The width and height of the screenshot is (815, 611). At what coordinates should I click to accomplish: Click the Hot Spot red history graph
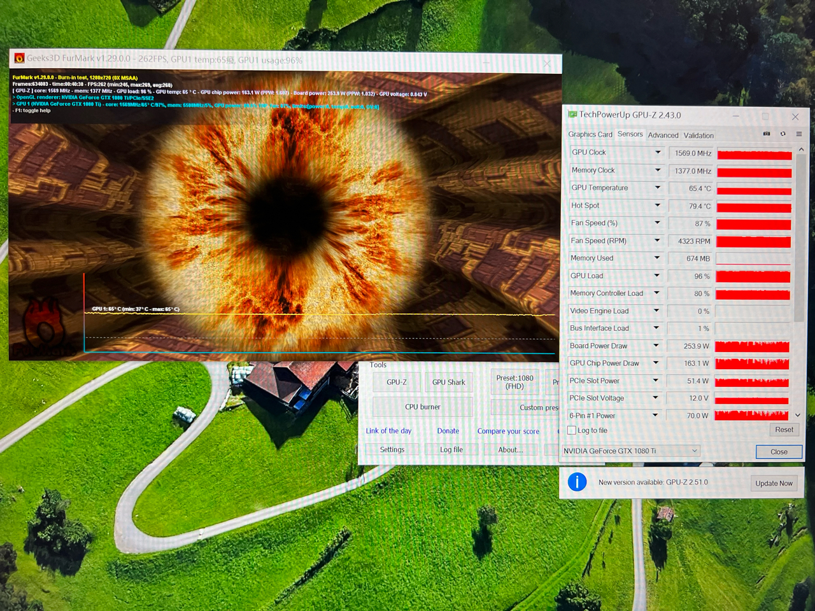[x=754, y=207]
